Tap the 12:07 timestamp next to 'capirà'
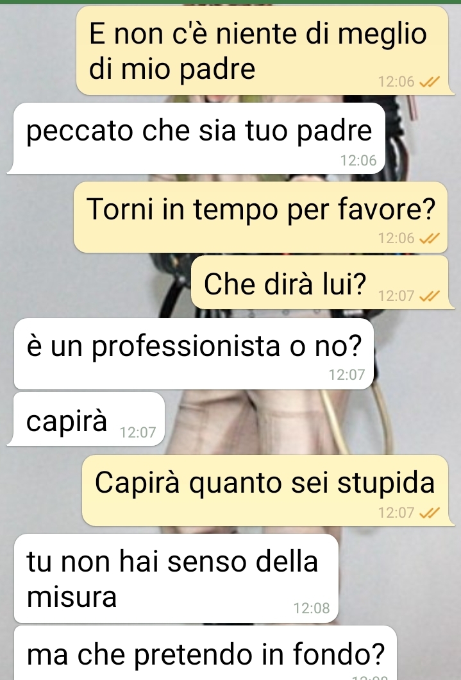Screen dimensions: 461x680 click(137, 432)
